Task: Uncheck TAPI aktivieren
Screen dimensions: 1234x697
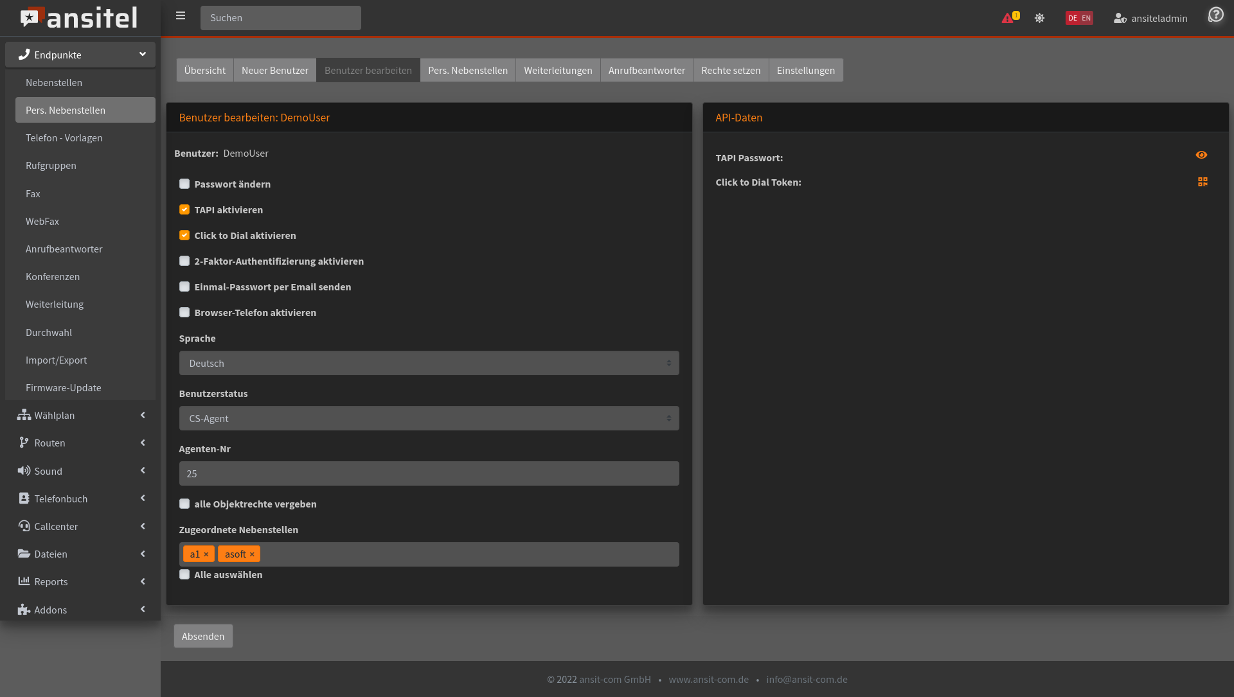Action: point(184,209)
